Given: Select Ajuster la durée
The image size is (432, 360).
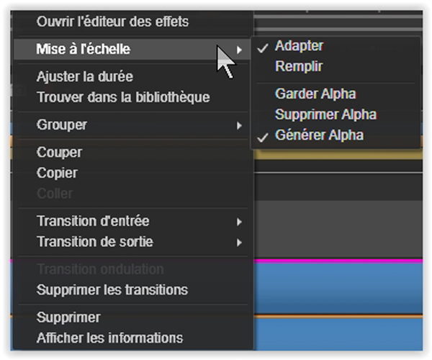Looking at the screenshot, I should [85, 76].
